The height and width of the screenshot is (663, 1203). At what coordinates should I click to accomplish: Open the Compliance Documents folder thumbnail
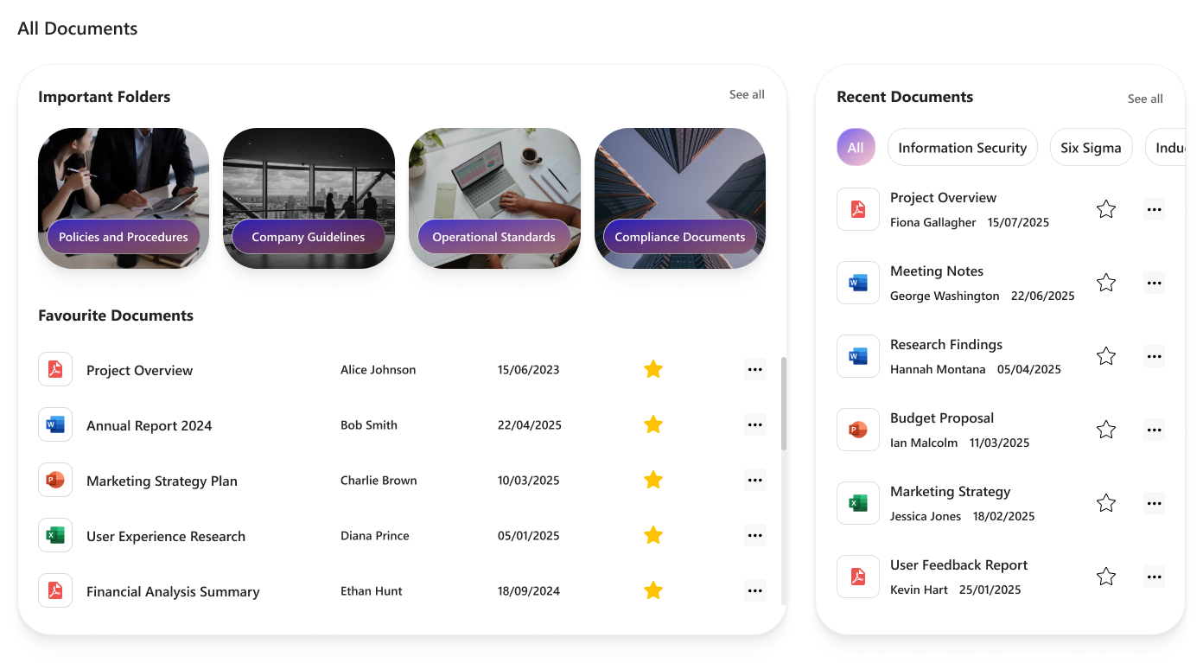click(679, 198)
